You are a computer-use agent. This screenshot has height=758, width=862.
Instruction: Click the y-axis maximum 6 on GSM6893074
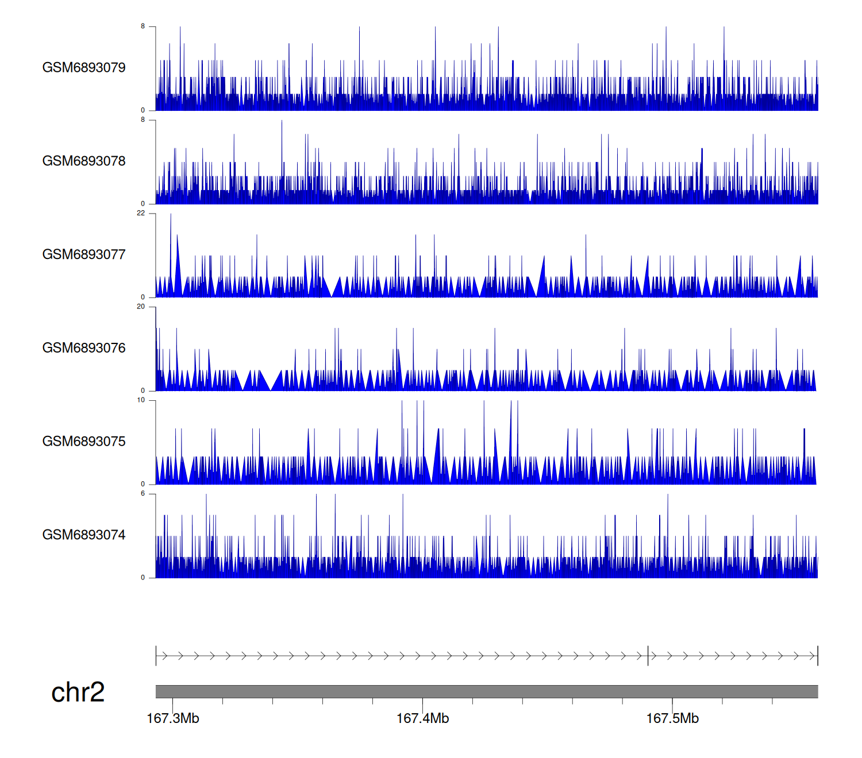tap(143, 494)
